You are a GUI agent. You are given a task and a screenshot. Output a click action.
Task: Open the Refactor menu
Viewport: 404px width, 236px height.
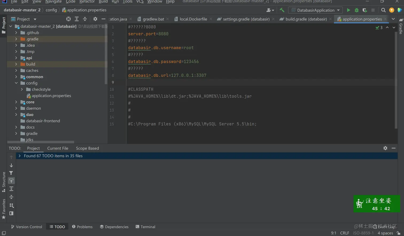tap(87, 2)
